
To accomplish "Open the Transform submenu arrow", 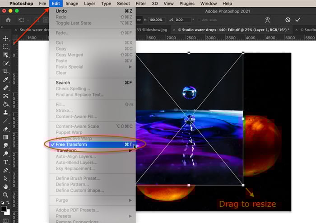I will [130, 150].
